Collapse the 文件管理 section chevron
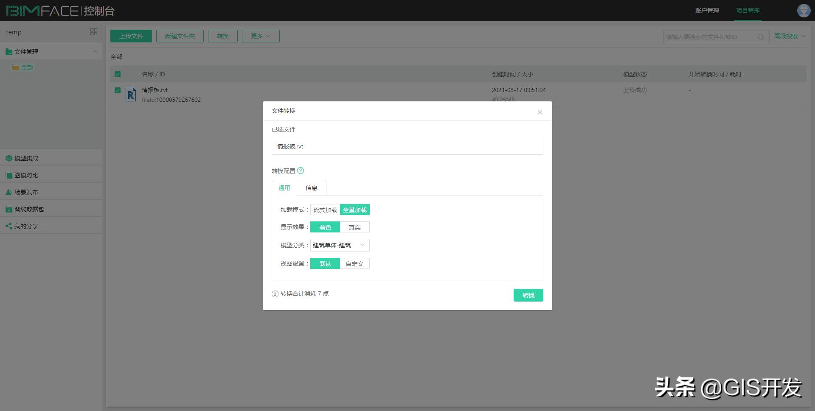This screenshot has height=411, width=815. 95,52
